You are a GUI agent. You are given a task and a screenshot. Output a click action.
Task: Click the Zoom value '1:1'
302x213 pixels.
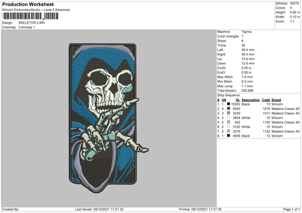(292, 22)
